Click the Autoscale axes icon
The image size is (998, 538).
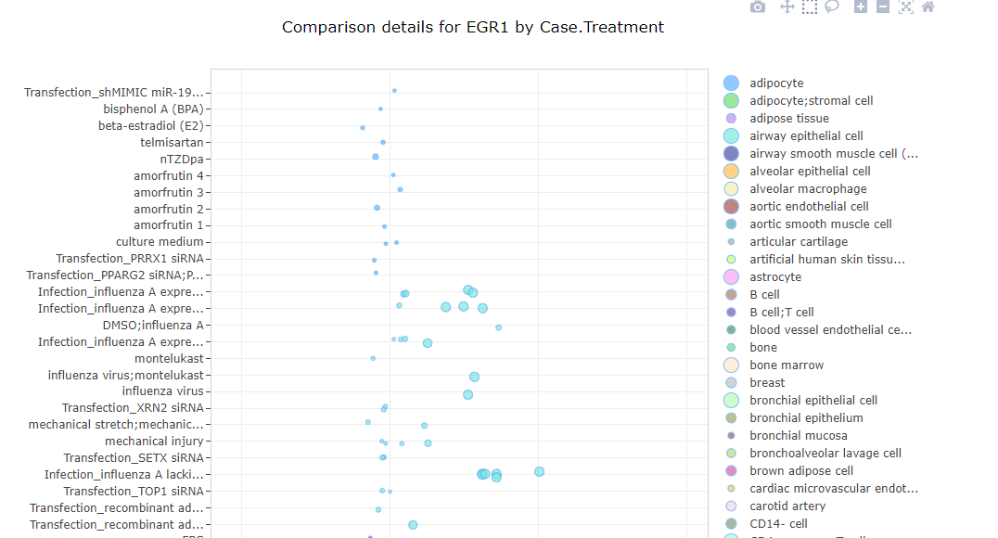pos(906,7)
